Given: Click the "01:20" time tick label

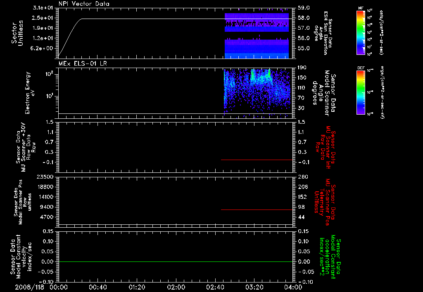Looking at the screenshot, I should [137, 287].
